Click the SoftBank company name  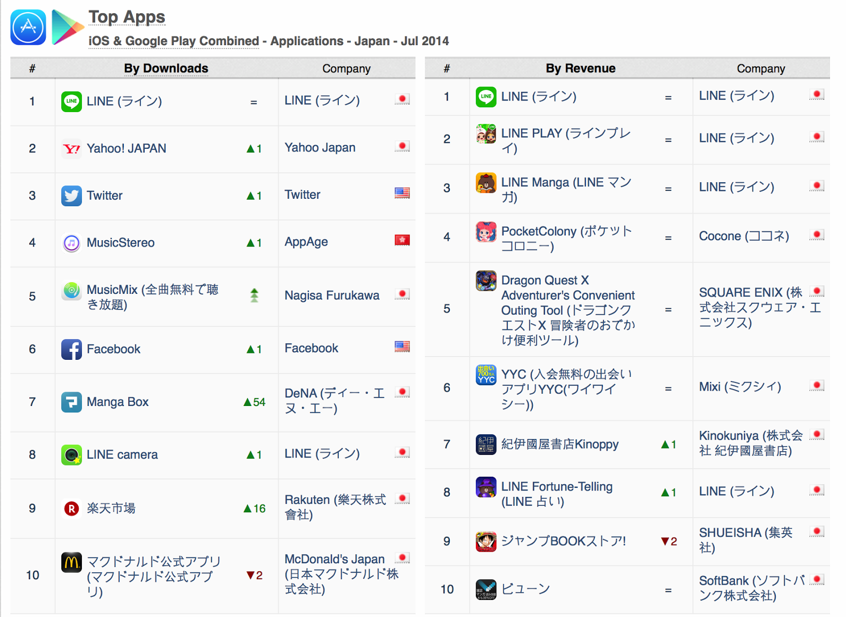click(752, 588)
